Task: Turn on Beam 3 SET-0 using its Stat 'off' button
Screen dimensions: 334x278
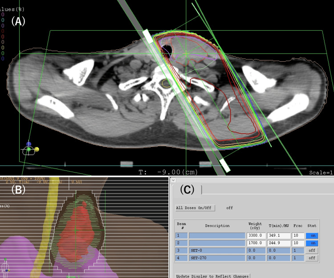Action: pos(312,250)
